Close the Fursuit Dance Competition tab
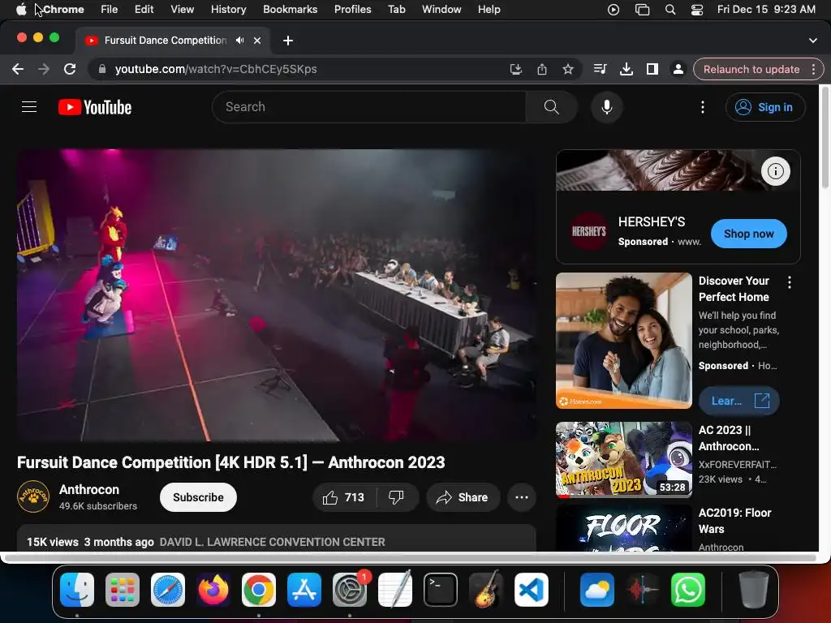The width and height of the screenshot is (831, 623). click(x=257, y=41)
